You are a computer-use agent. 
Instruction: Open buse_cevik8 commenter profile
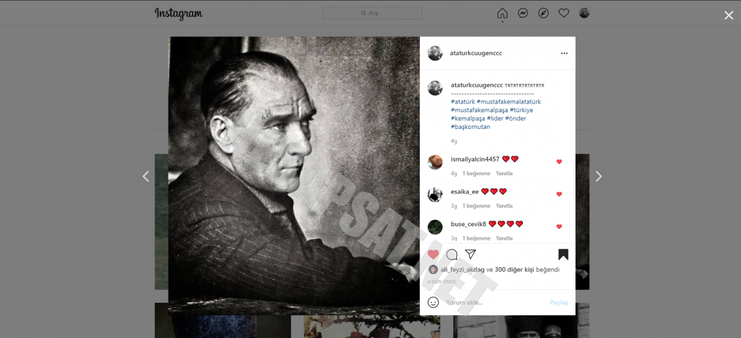coord(468,224)
